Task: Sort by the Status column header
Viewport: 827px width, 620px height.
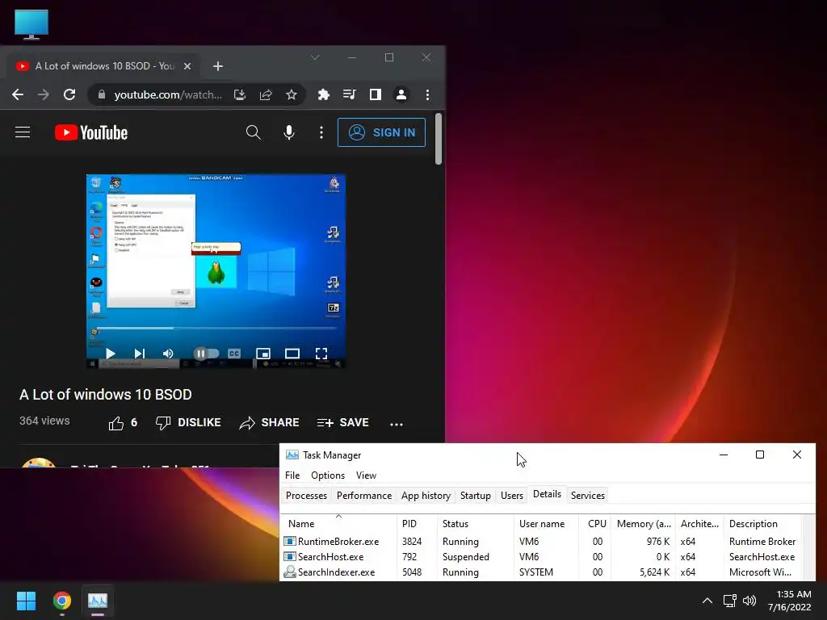Action: click(x=475, y=523)
